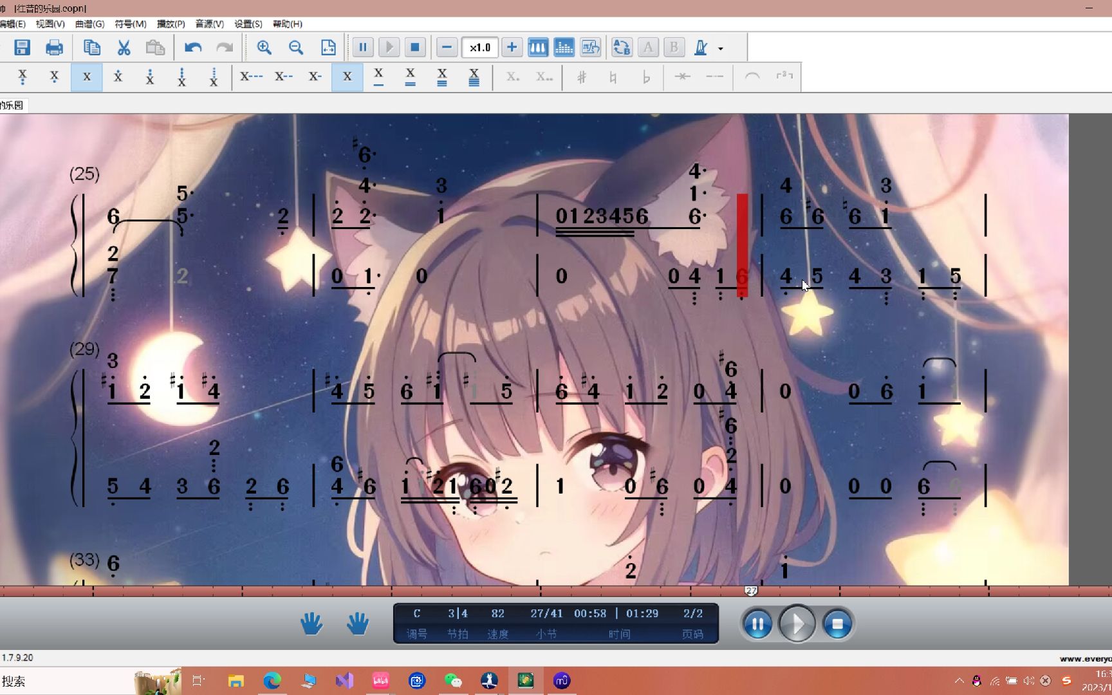This screenshot has width=1112, height=695.
Task: Select the one-dot-above high octave note
Action: (x=118, y=77)
